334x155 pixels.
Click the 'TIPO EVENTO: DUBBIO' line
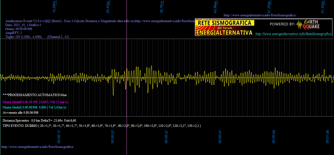(102, 126)
